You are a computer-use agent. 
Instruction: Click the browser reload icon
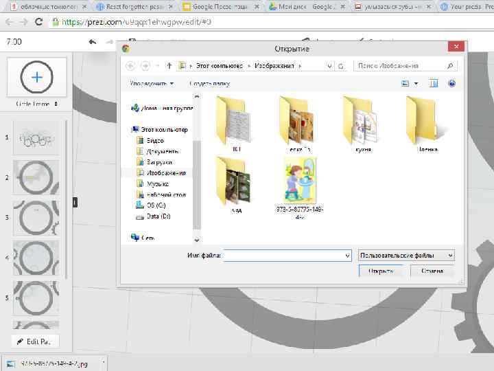tap(38, 22)
